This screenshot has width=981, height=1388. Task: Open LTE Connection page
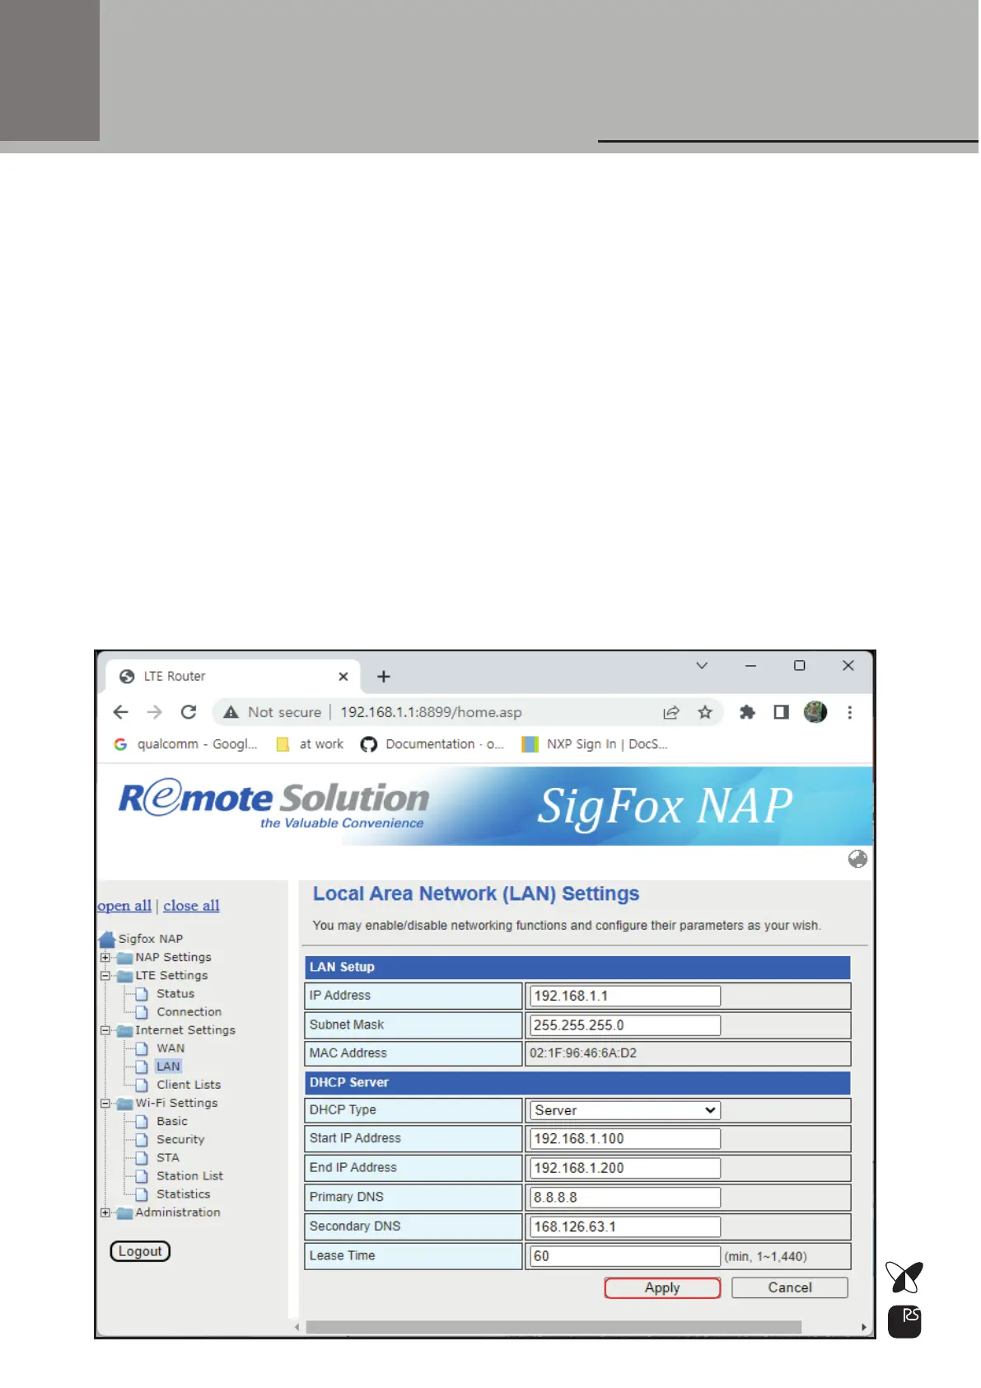[189, 1012]
